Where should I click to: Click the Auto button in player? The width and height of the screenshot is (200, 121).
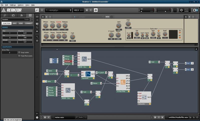(x=81, y=117)
